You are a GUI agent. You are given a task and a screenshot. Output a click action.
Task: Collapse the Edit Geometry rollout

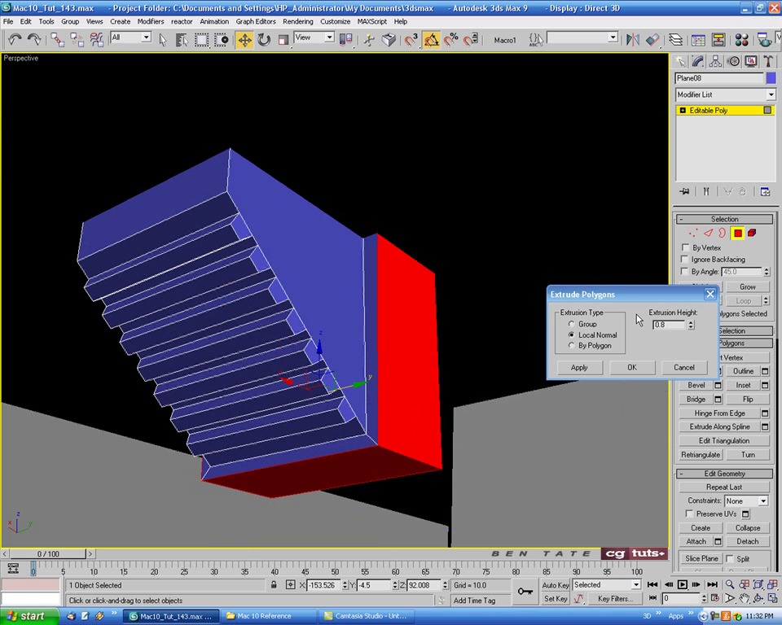(x=724, y=474)
